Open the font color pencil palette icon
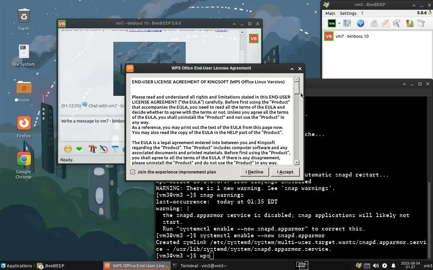 pos(104,149)
